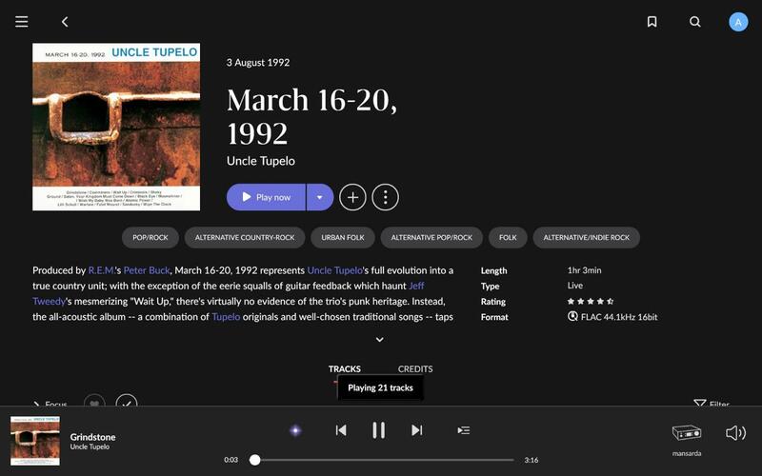Open the Play now dropdown arrow
The height and width of the screenshot is (476, 762).
[320, 197]
